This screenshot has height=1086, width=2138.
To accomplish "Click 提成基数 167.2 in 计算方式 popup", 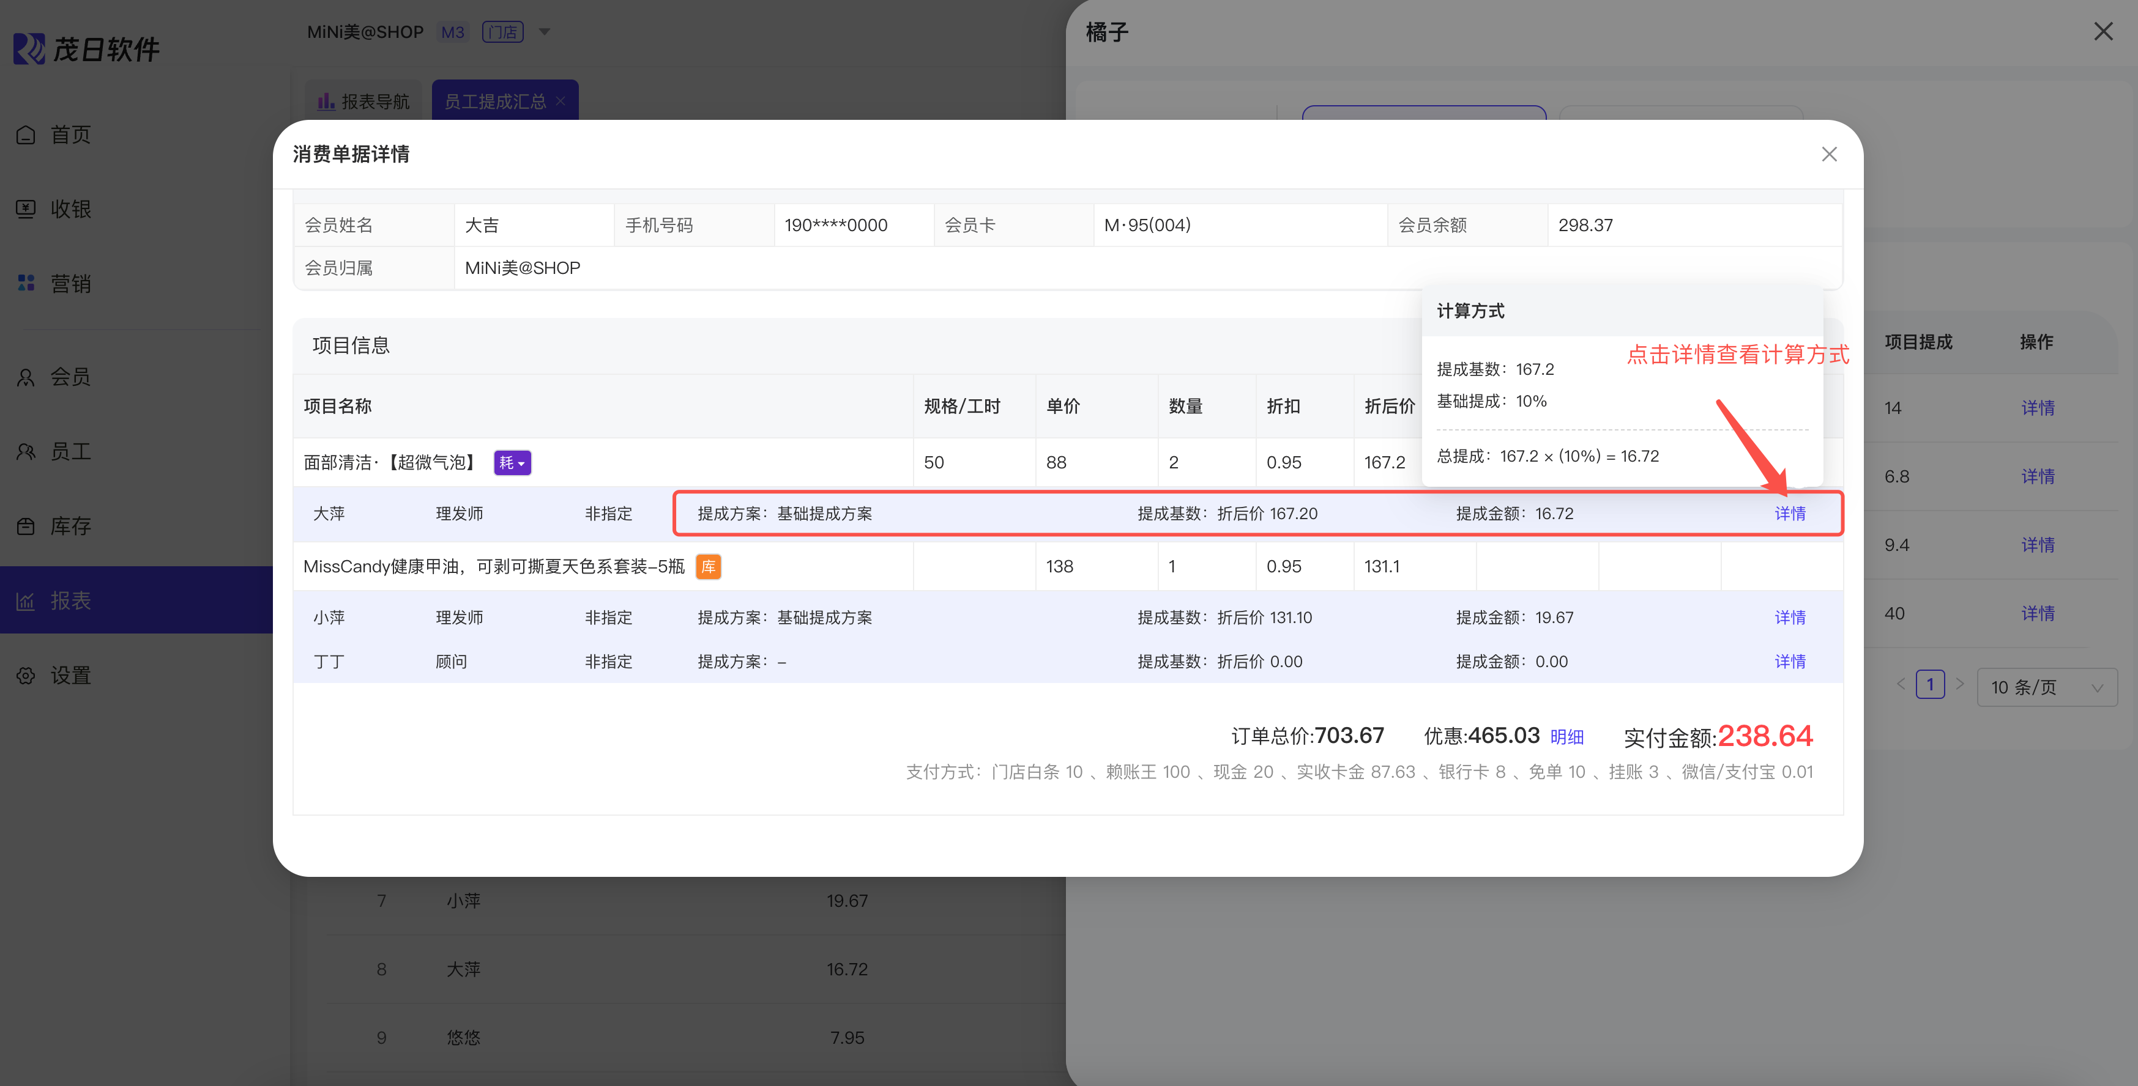I will click(x=1495, y=369).
